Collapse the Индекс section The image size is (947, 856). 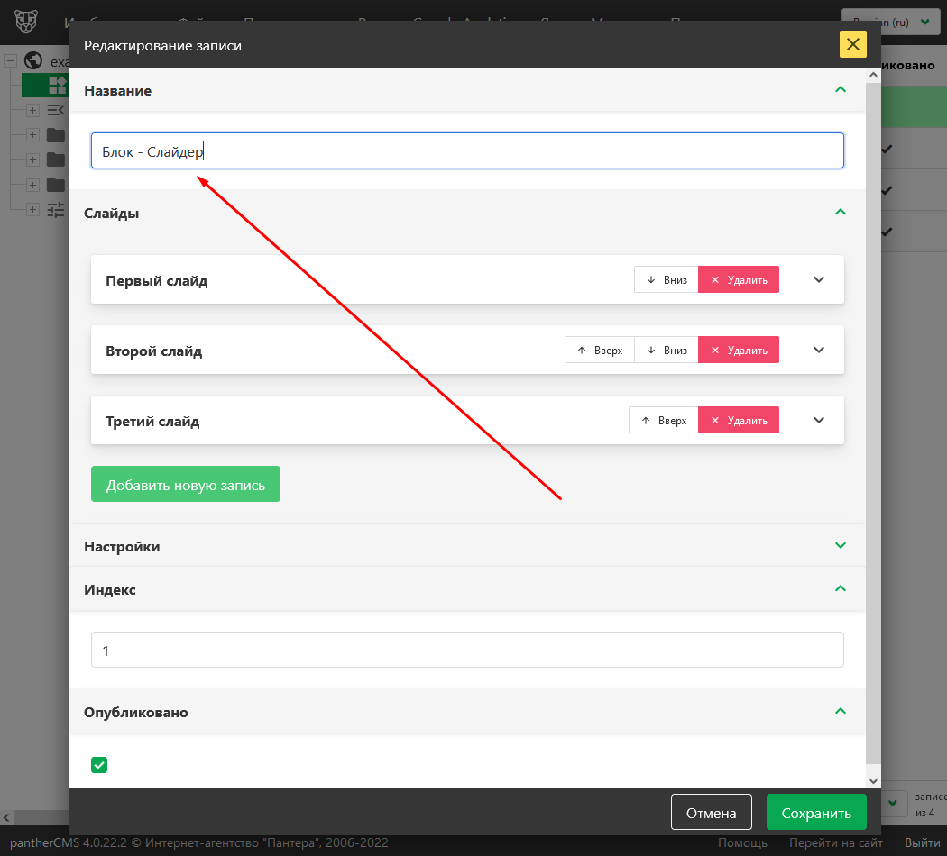841,589
